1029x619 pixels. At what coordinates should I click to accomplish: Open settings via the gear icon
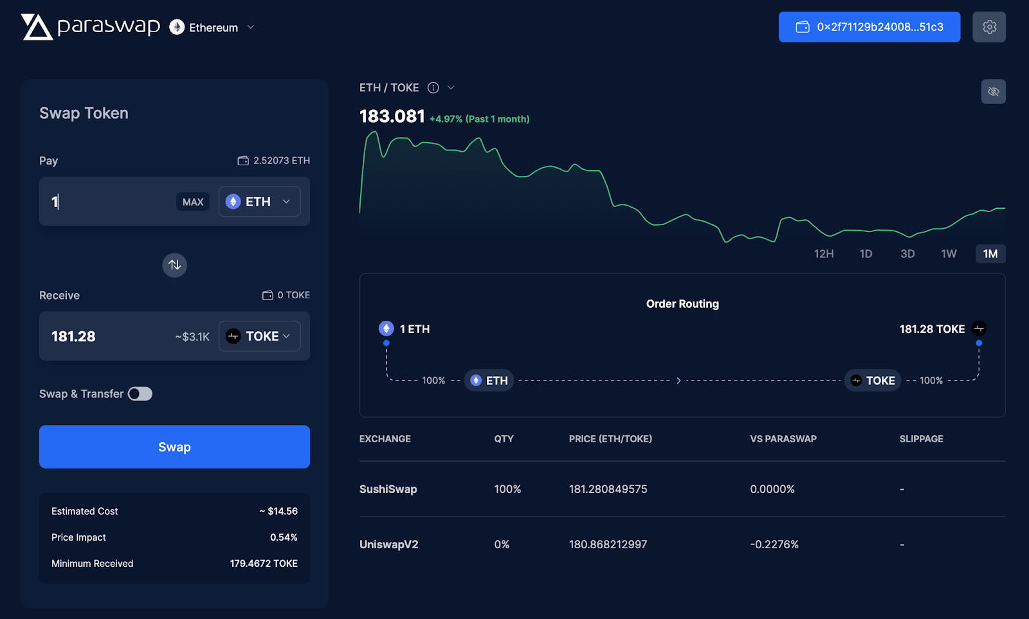click(989, 27)
